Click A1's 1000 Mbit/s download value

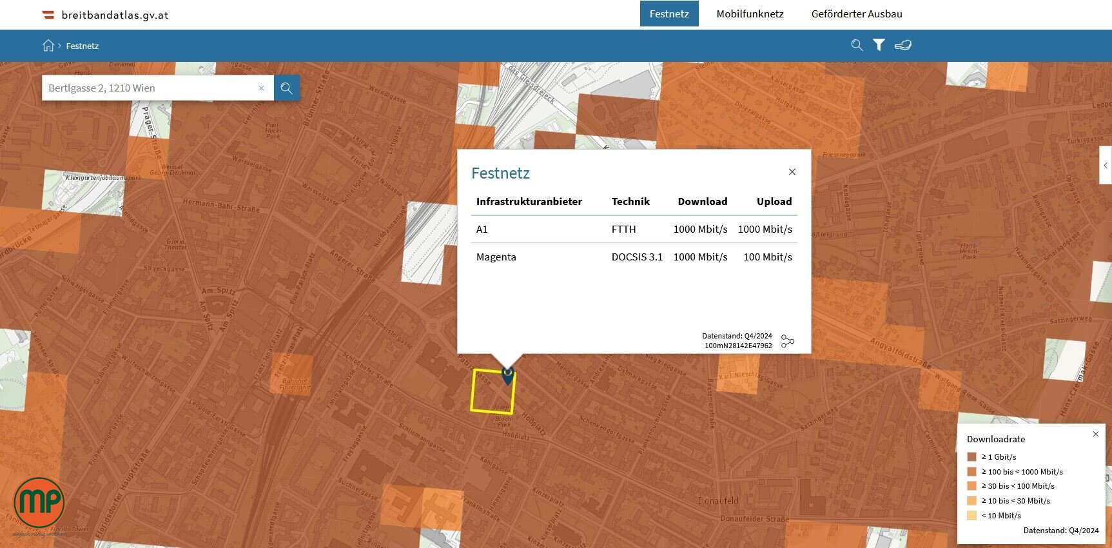pyautogui.click(x=701, y=229)
